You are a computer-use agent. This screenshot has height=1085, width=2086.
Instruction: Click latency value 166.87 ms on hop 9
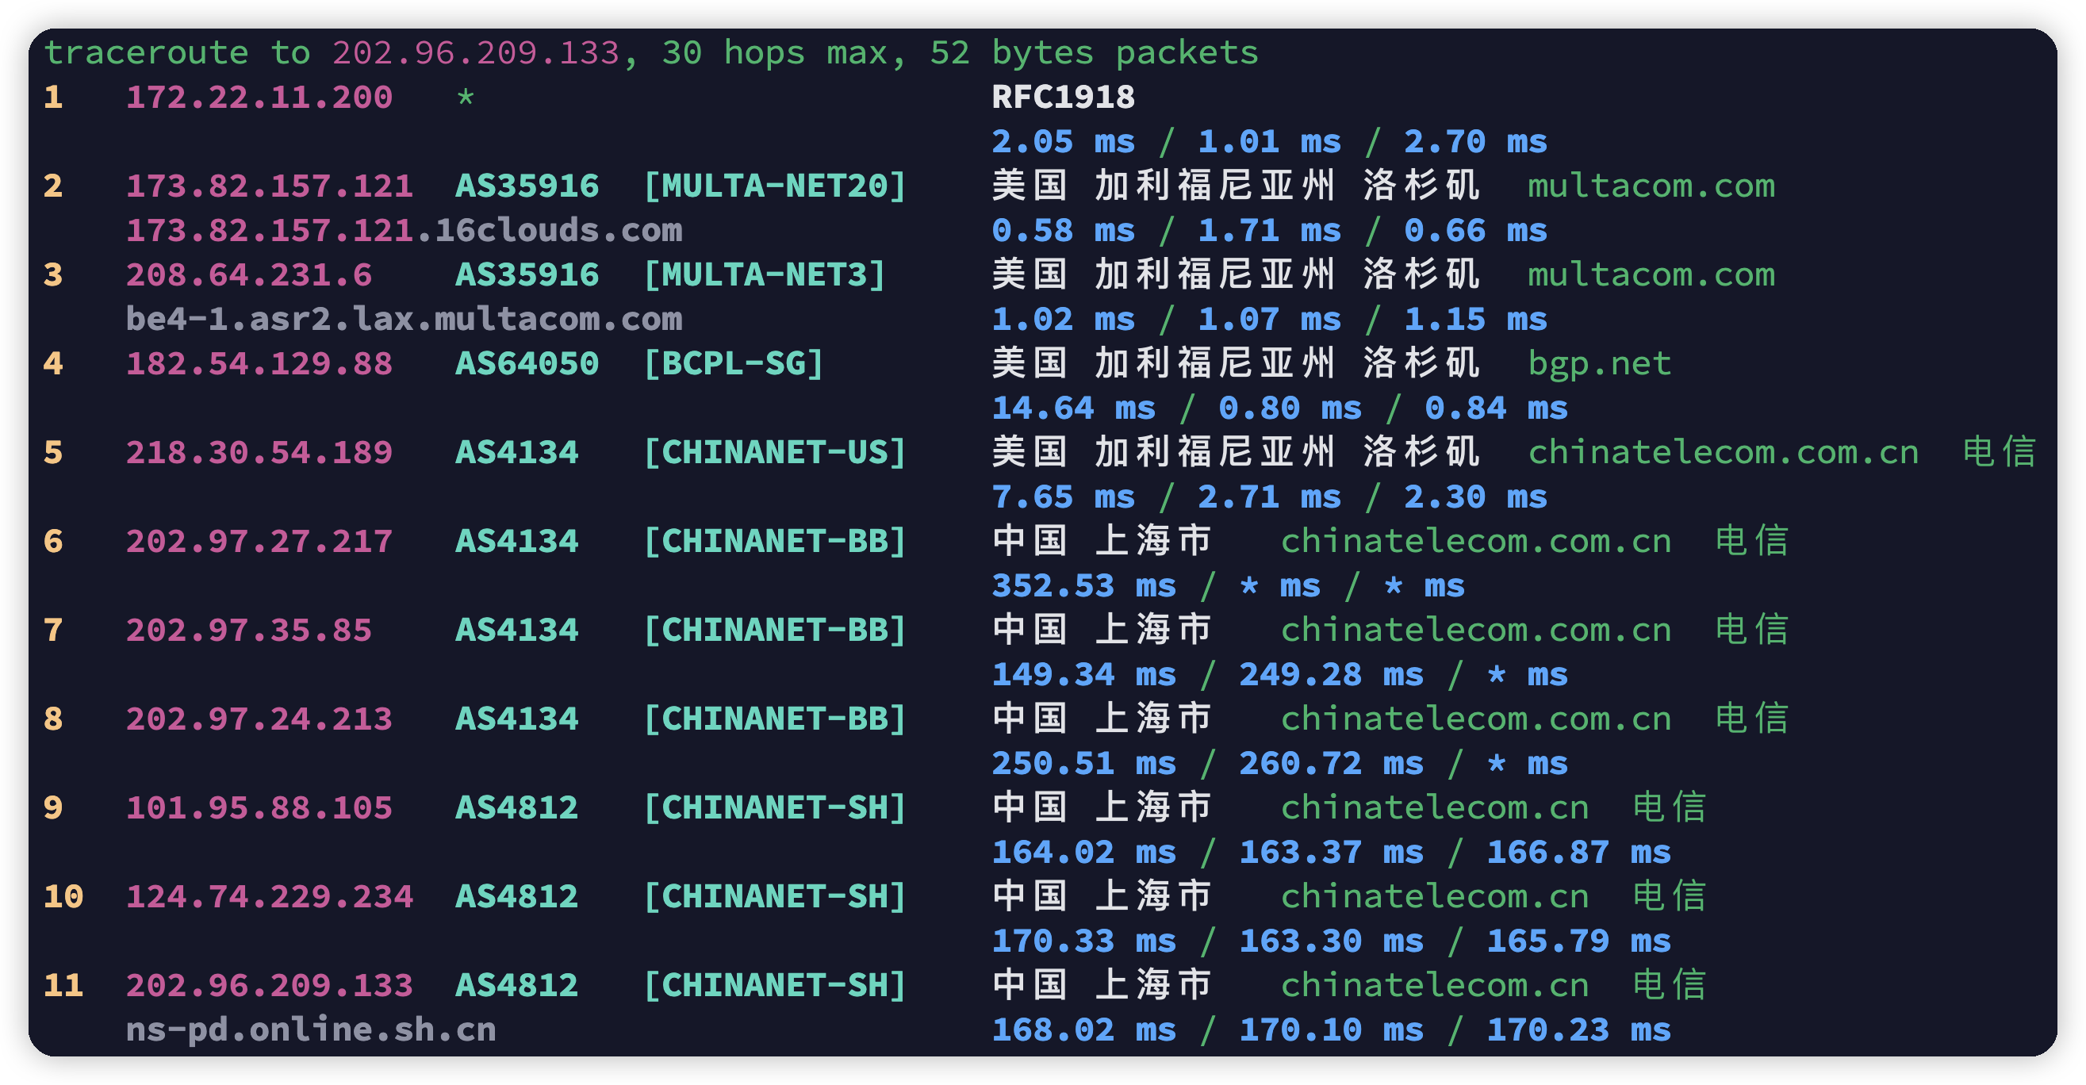tap(1578, 853)
